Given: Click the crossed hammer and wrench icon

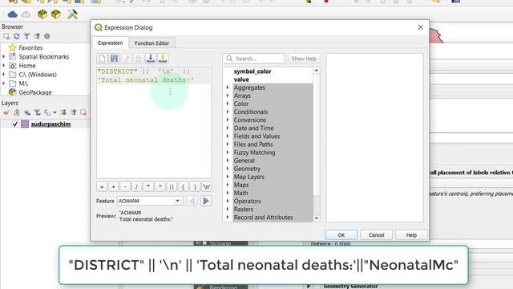Looking at the screenshot, I should point(72,14).
